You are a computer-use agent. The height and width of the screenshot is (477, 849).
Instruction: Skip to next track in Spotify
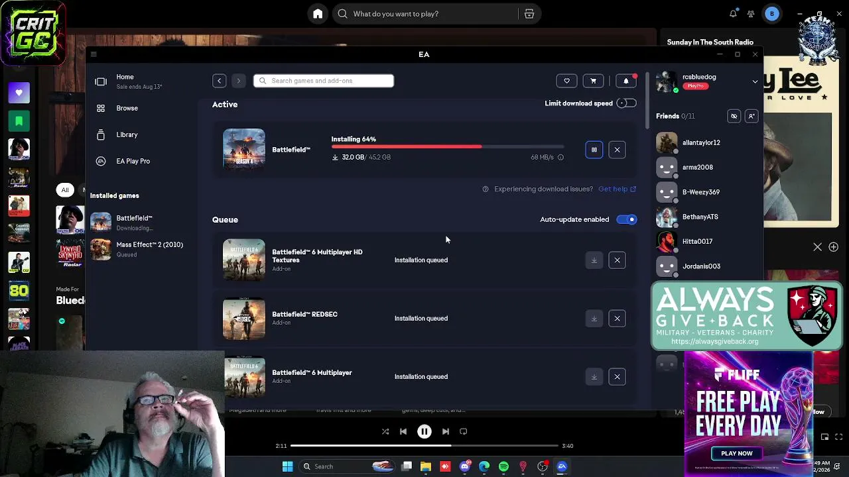click(x=446, y=432)
